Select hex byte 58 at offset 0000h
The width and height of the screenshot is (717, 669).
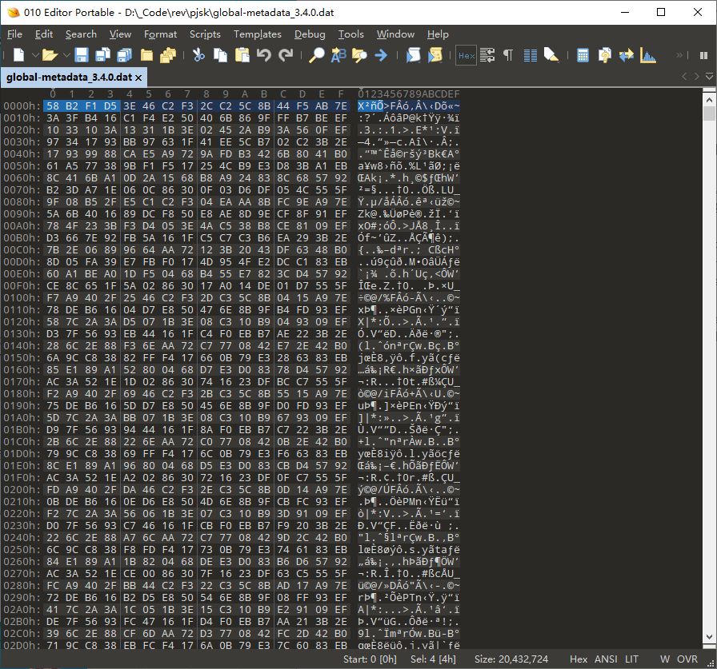pos(52,106)
